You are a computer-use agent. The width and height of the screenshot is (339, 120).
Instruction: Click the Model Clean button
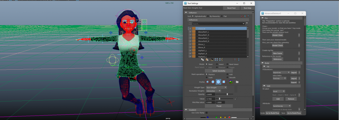point(277,35)
